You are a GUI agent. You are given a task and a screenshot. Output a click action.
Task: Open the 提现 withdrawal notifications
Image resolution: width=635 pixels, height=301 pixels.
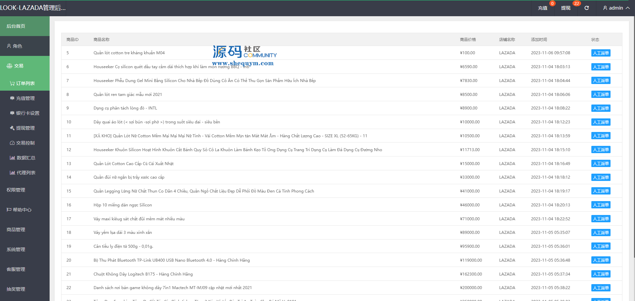pyautogui.click(x=566, y=8)
